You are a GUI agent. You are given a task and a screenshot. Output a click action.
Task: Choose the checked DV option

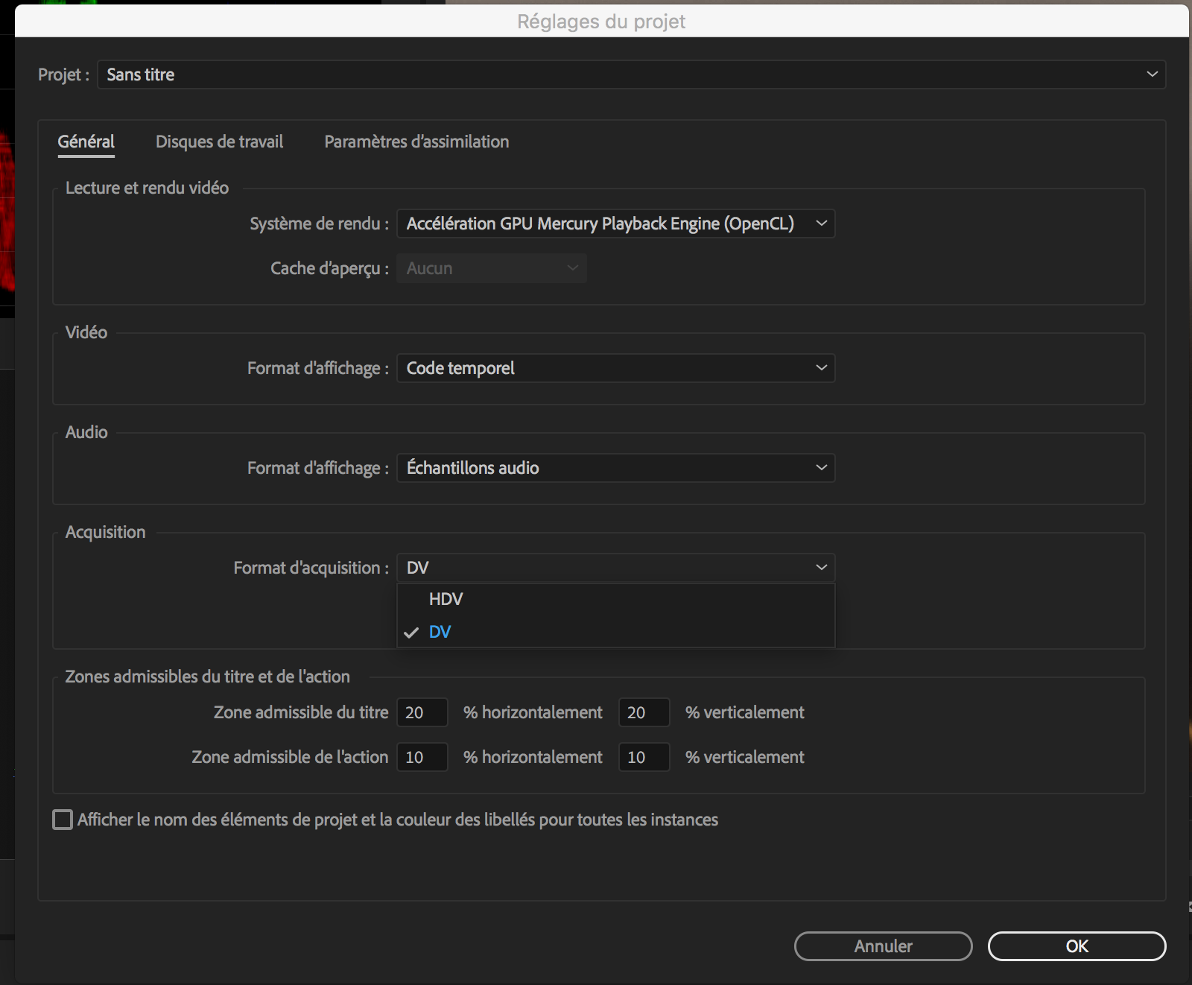click(x=440, y=632)
